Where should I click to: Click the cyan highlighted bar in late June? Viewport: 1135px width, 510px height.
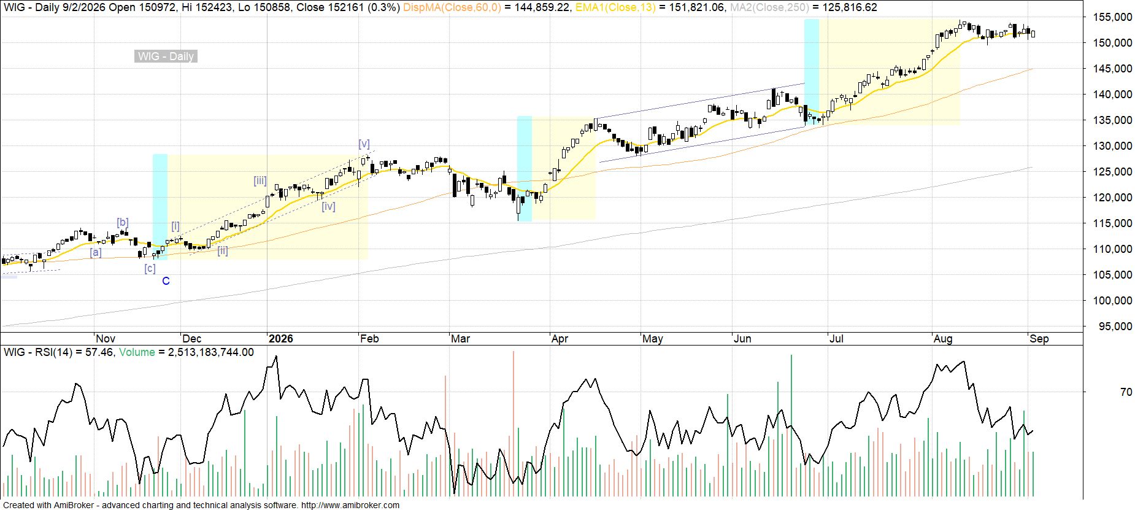tap(812, 72)
